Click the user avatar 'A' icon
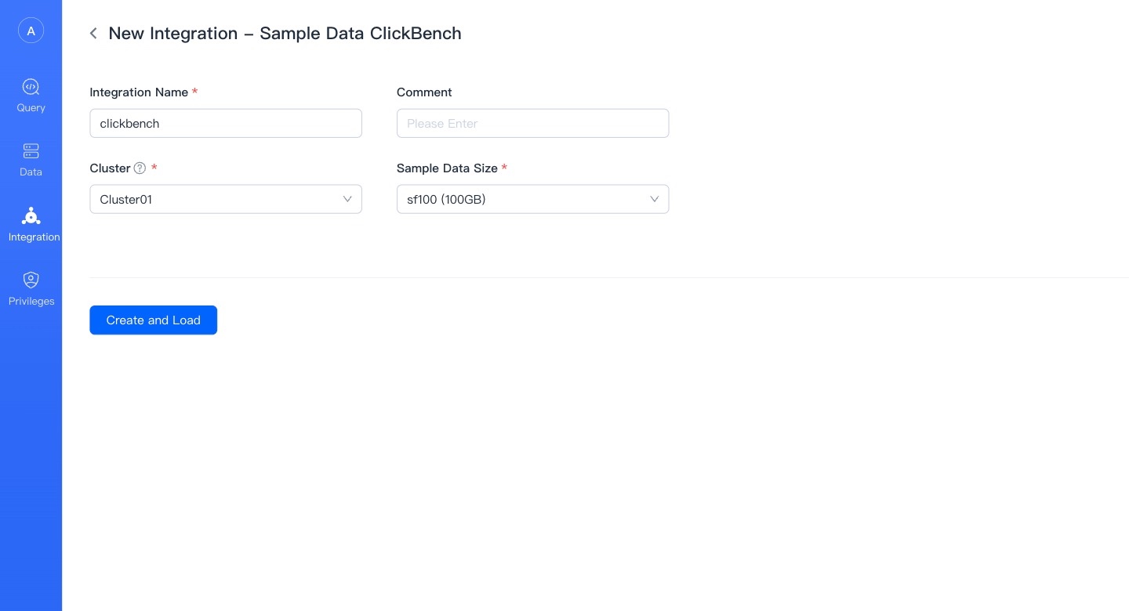1129x611 pixels. pos(31,31)
